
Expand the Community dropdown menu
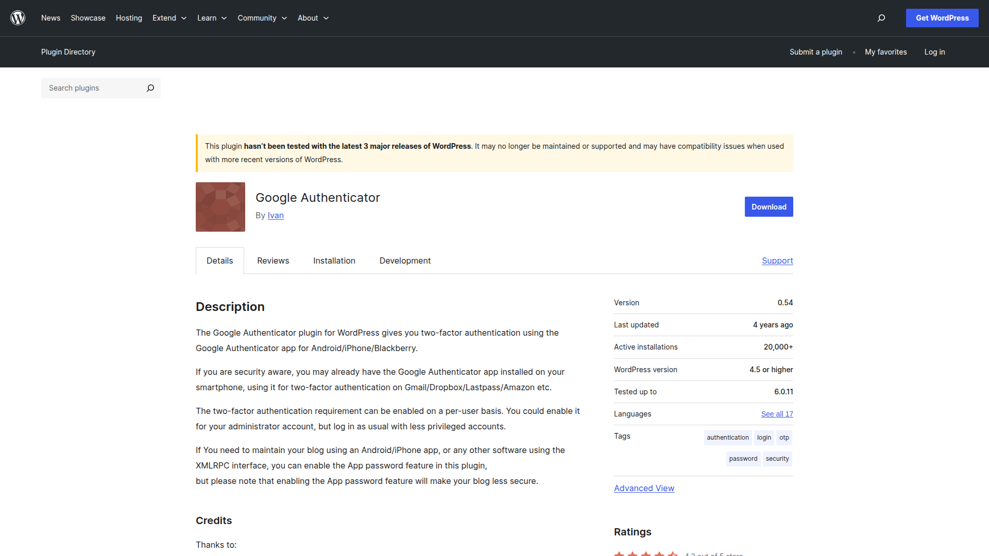coord(262,18)
